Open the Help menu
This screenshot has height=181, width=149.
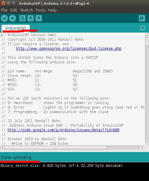52,10
